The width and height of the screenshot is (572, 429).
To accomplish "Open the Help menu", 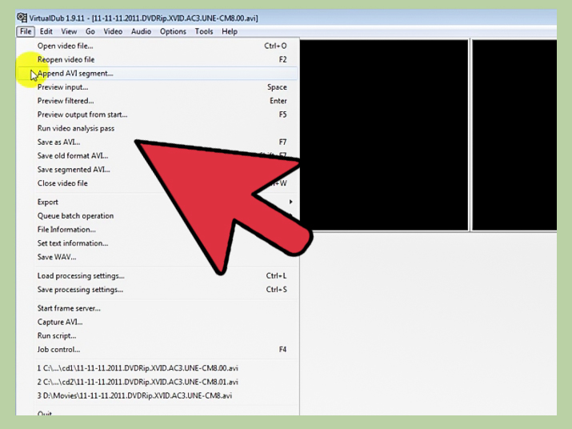I will (230, 31).
